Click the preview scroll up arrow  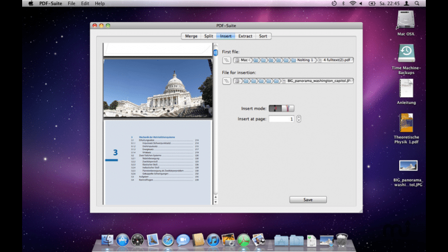216,197
